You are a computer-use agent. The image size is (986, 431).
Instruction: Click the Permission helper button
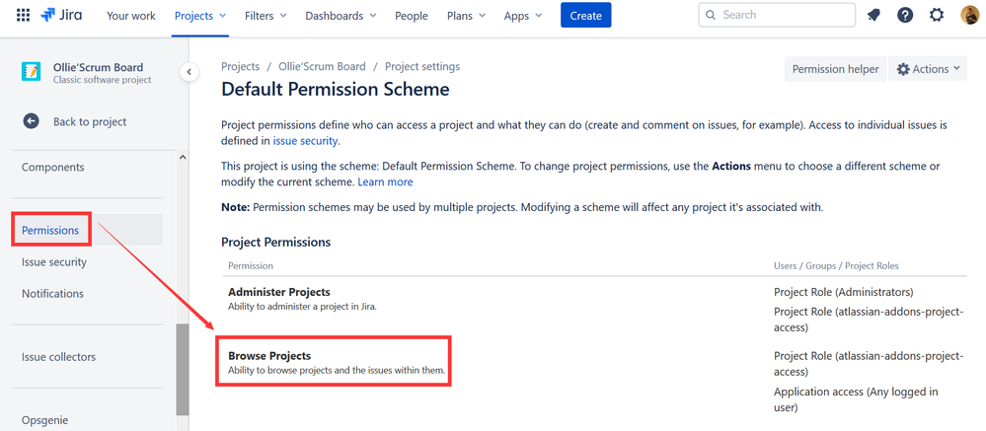834,69
